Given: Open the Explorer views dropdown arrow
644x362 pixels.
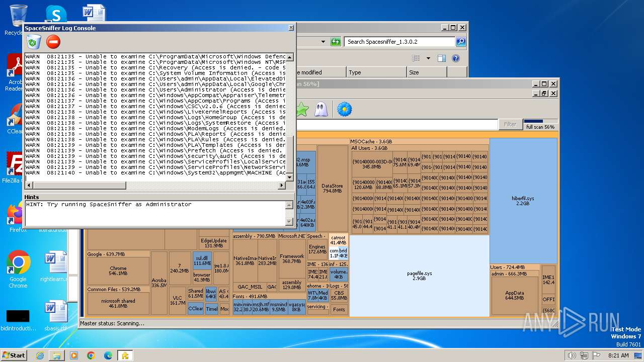Looking at the screenshot, I should [x=428, y=58].
